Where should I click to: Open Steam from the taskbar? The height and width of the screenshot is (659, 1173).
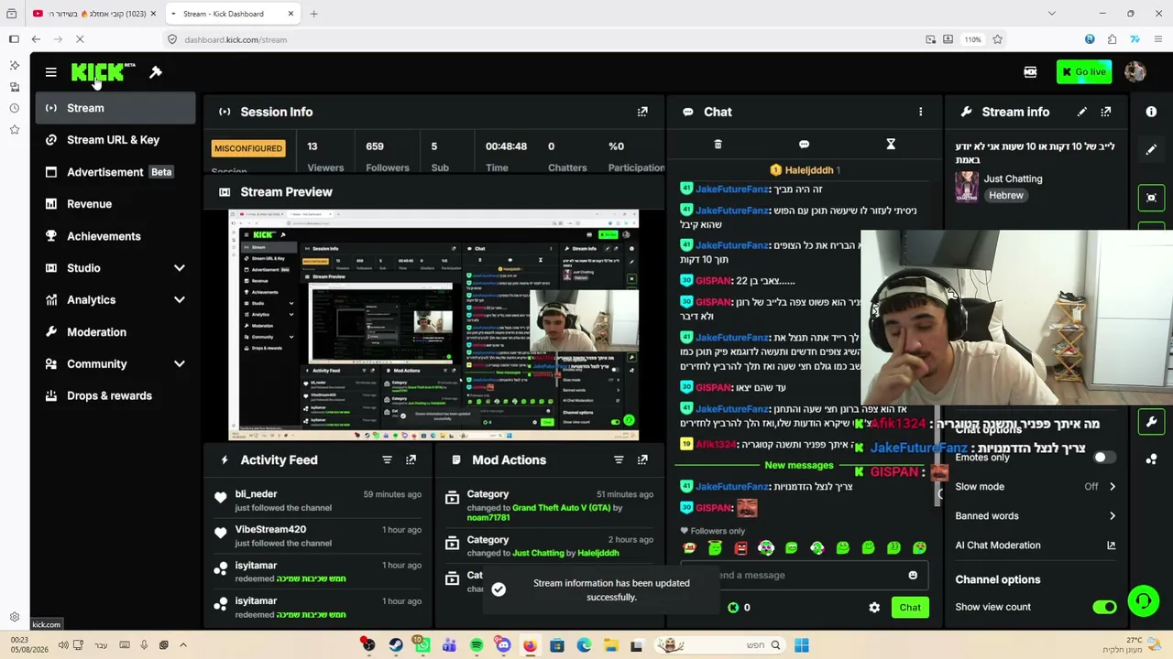click(395, 646)
